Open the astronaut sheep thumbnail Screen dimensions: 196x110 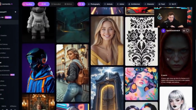click(38, 24)
